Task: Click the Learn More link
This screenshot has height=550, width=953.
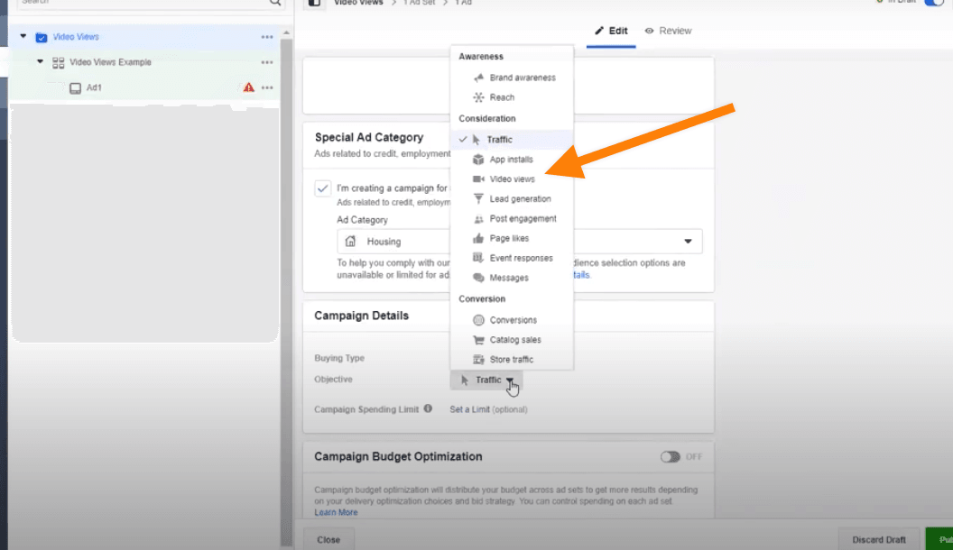Action: [336, 512]
